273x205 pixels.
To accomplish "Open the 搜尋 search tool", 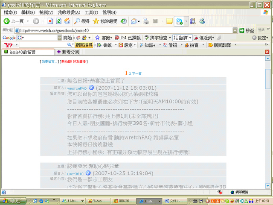I will tap(82, 21).
